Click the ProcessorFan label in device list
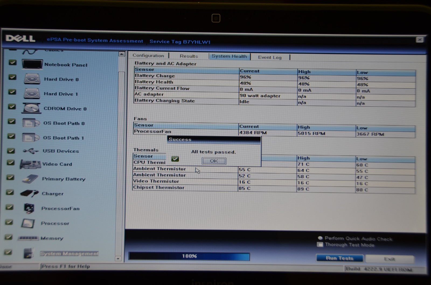This screenshot has width=431, height=285. tap(60, 208)
